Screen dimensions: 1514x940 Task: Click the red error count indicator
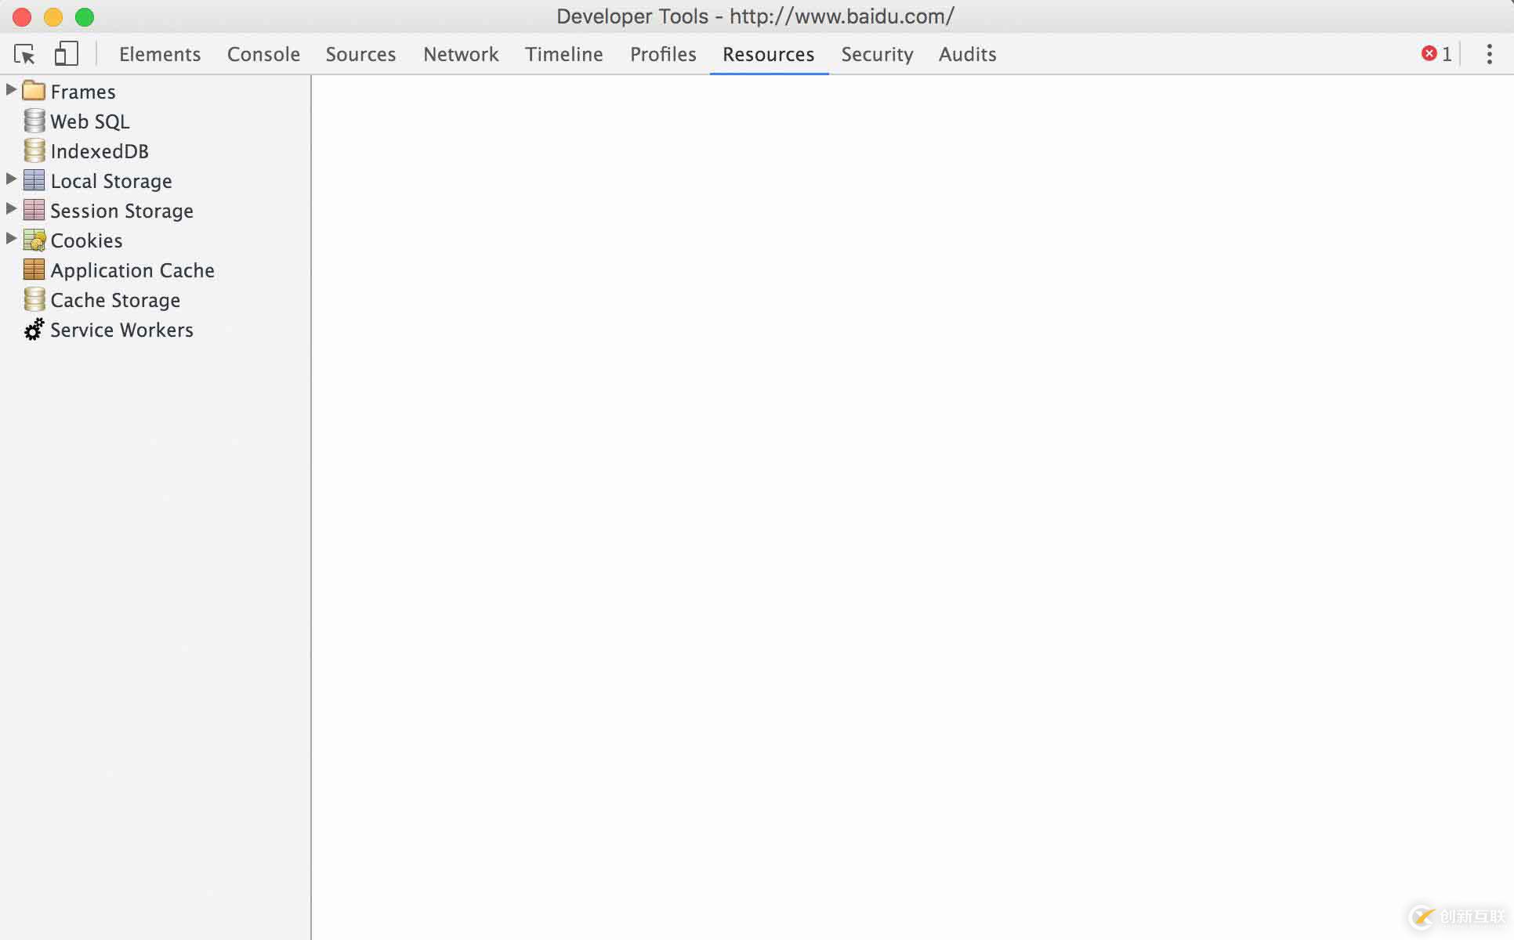pyautogui.click(x=1436, y=54)
